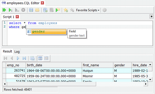Go to next page of results
155x94 pixels.
point(18,58)
